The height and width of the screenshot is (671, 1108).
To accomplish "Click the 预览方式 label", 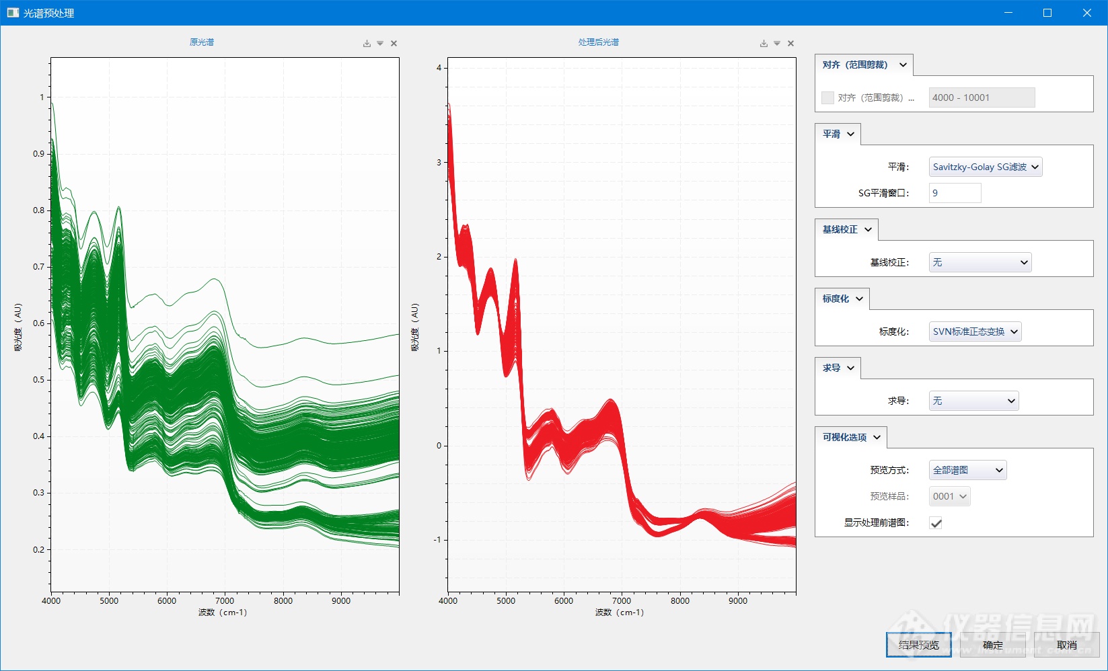I will tap(889, 470).
